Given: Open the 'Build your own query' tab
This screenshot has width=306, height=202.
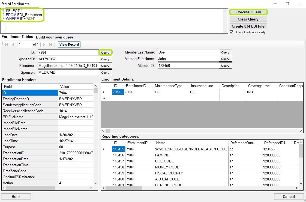Looking at the screenshot, I should pos(55,37).
